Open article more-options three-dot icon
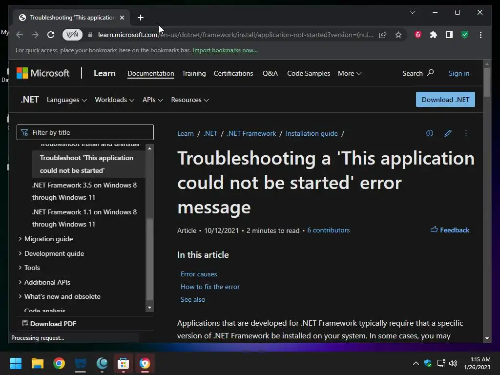The width and height of the screenshot is (500, 375). [466, 133]
